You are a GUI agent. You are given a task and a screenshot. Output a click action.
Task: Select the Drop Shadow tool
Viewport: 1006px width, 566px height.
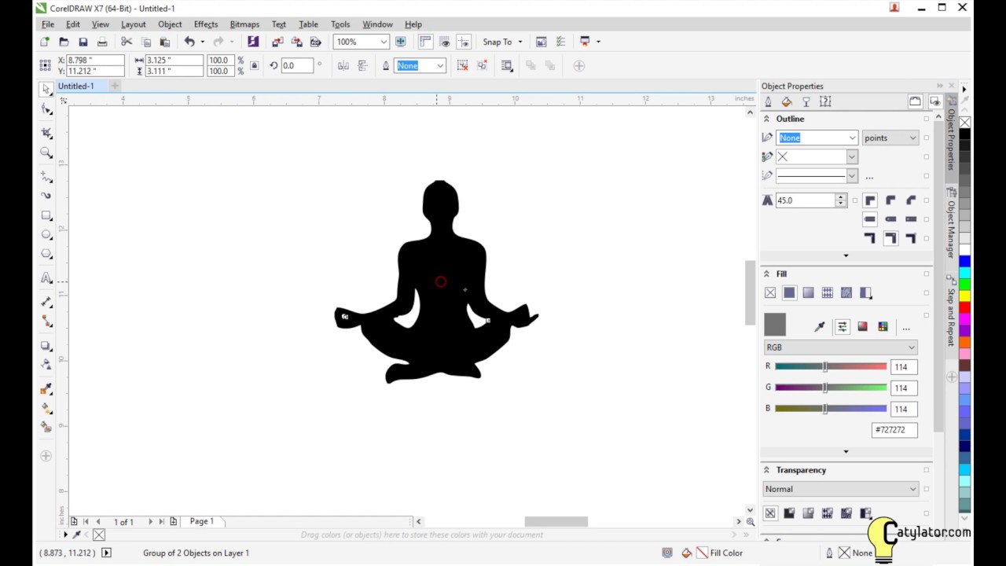[x=46, y=346]
